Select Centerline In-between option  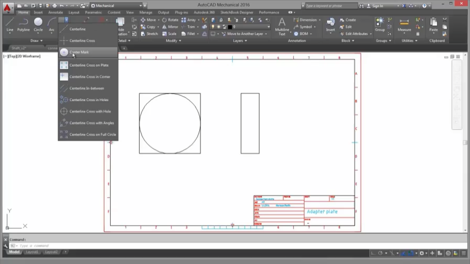(88, 89)
